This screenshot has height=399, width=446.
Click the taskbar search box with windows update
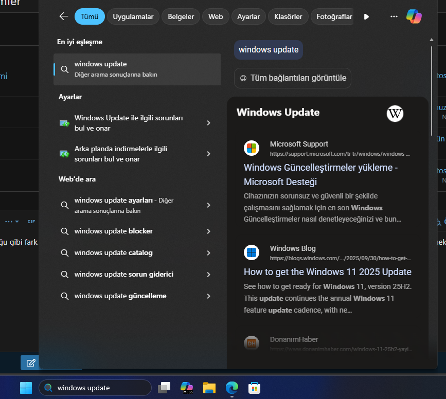(95, 388)
